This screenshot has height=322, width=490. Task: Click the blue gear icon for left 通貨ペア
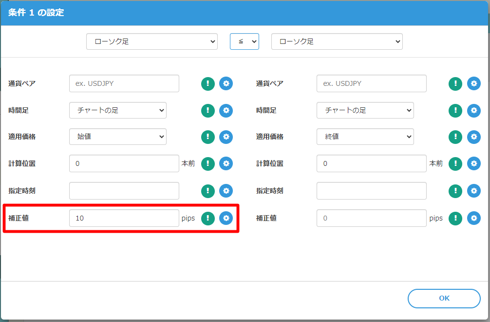pos(226,83)
